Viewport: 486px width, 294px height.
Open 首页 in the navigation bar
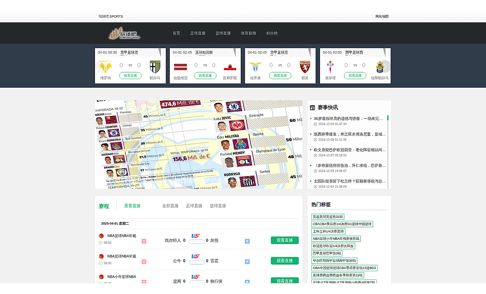[176, 33]
